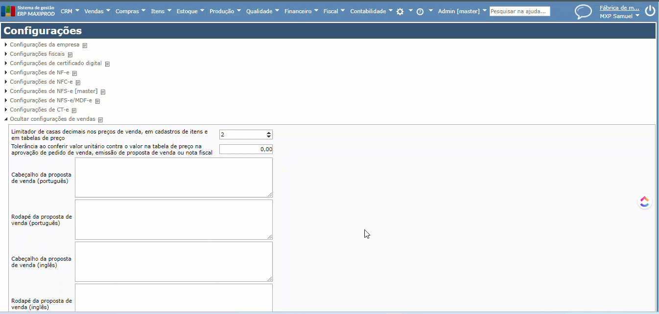This screenshot has height=314, width=659.
Task: Click note icon beside Configurações de NFC-e
Action: (x=78, y=82)
